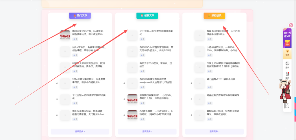Click eye view-count badge under 小红书进阶玩法
Image resolution: width=296 pixels, height=140 pixels.
tap(210, 55)
